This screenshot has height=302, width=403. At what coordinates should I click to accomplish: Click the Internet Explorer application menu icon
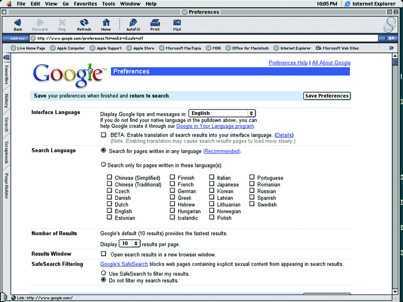point(347,4)
